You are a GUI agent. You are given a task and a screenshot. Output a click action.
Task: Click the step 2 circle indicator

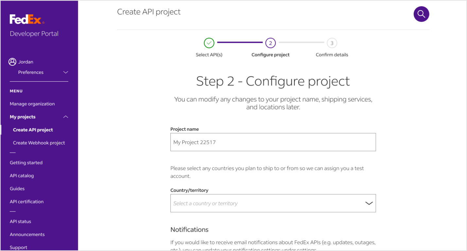[270, 43]
